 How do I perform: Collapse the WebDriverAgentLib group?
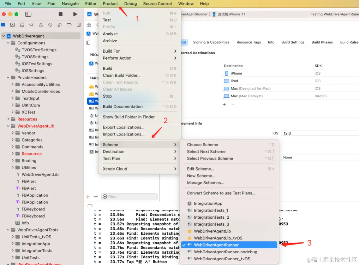pyautogui.click(x=8, y=126)
